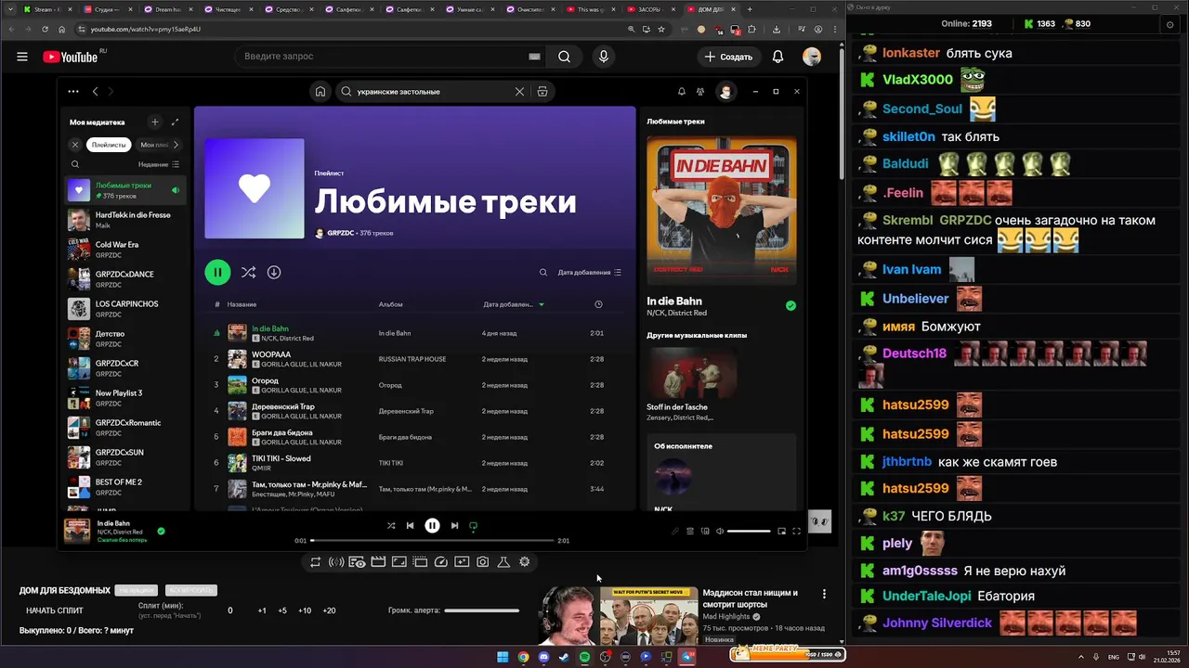Add +10 minutes to the split
The image size is (1189, 668).
pos(305,610)
